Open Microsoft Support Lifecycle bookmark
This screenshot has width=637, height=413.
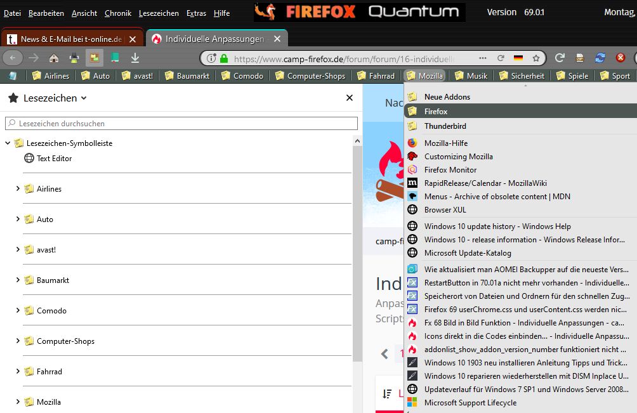[x=521, y=402]
